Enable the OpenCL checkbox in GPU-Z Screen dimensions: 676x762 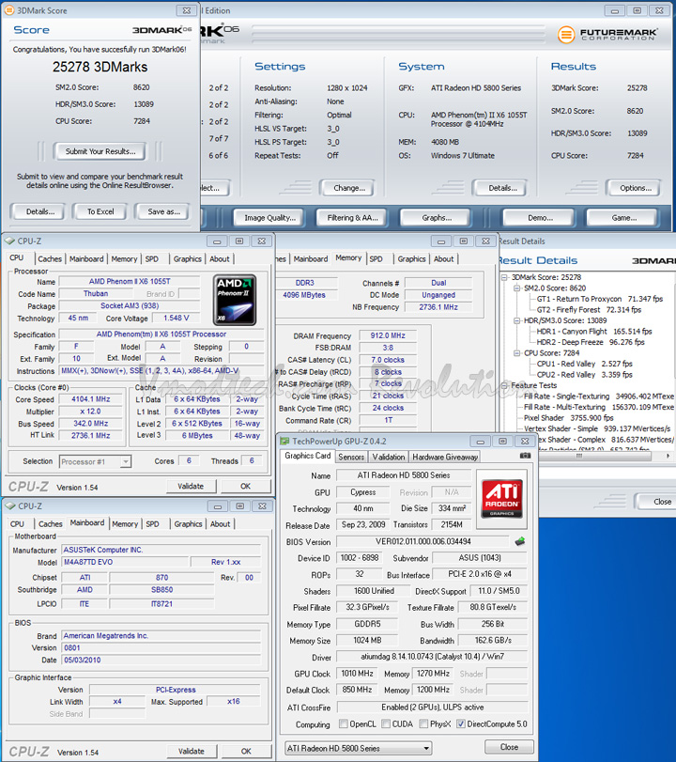click(344, 723)
